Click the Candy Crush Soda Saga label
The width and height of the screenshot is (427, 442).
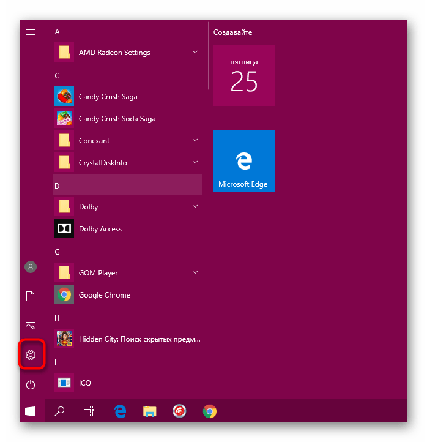coord(117,119)
